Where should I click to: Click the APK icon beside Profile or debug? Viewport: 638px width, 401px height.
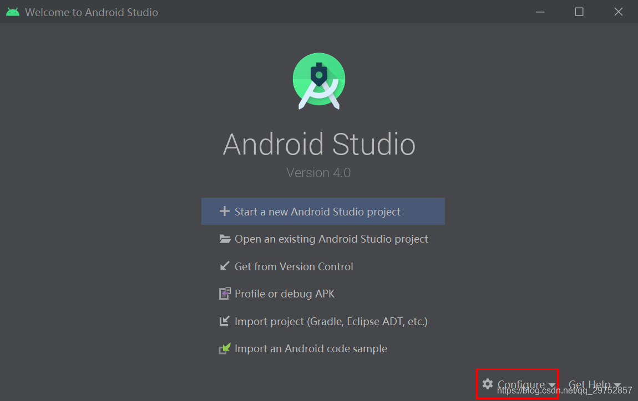225,293
